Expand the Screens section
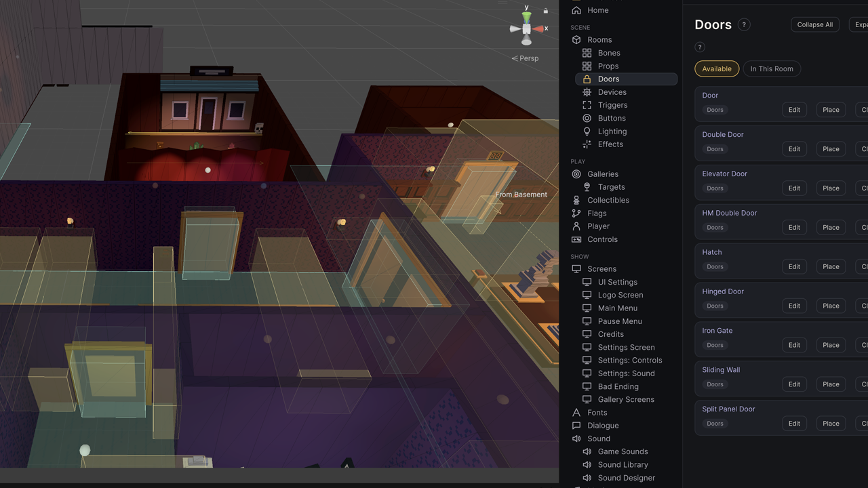This screenshot has height=488, width=868. point(601,269)
